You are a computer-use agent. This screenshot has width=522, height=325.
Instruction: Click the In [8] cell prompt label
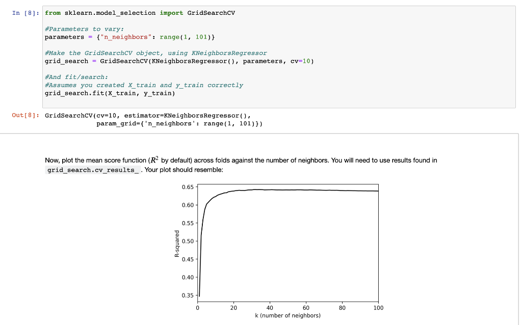pyautogui.click(x=25, y=13)
